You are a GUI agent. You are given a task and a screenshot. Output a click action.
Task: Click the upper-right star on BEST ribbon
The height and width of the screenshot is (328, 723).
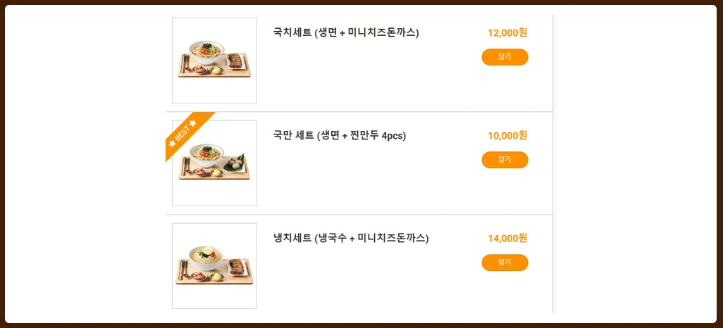coord(192,123)
